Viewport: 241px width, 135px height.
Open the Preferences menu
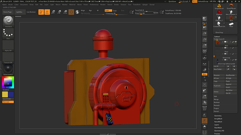pos(94,5)
